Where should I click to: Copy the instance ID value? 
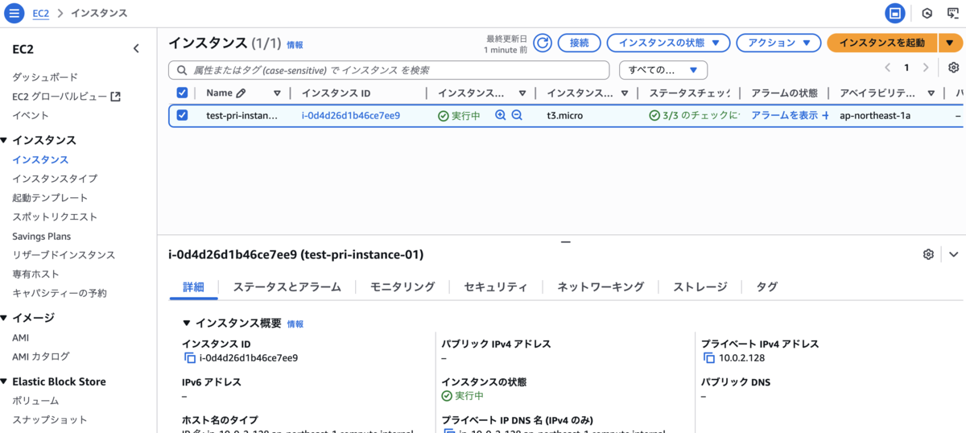tap(190, 358)
